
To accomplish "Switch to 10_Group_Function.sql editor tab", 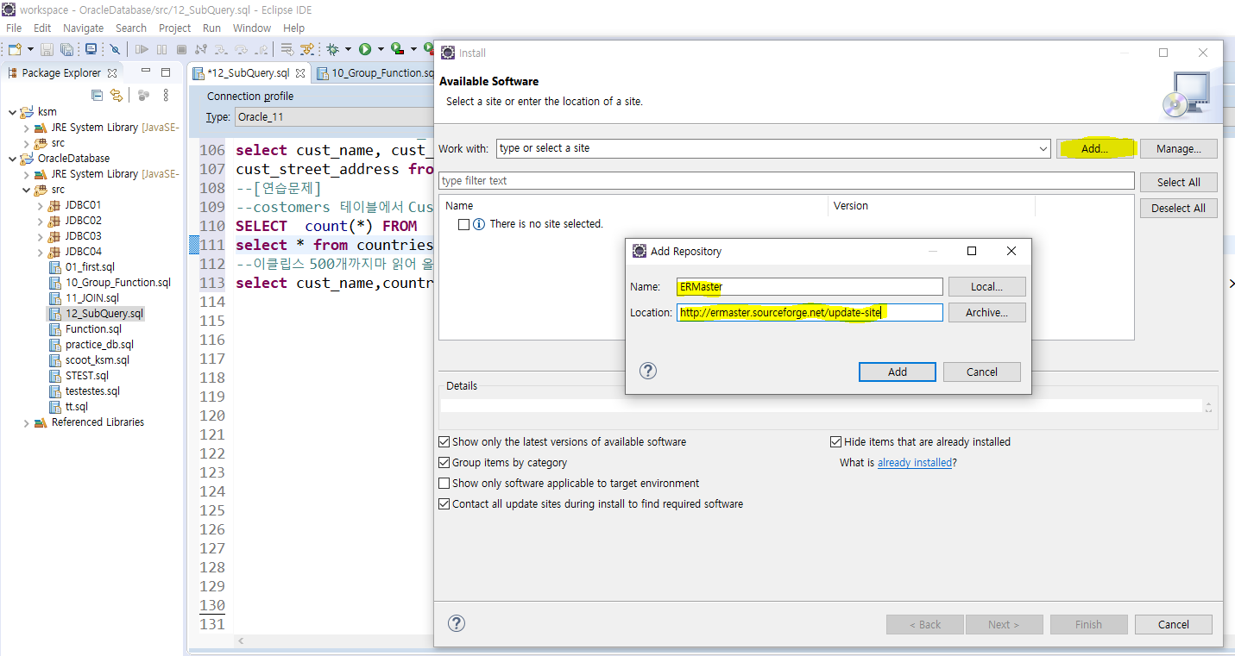I will pos(375,73).
